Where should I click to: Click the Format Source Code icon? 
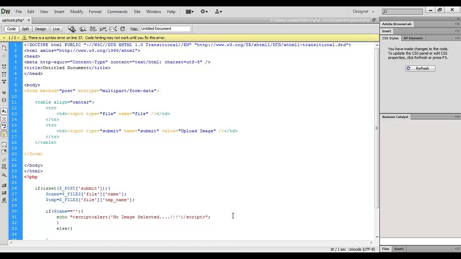pos(4,201)
